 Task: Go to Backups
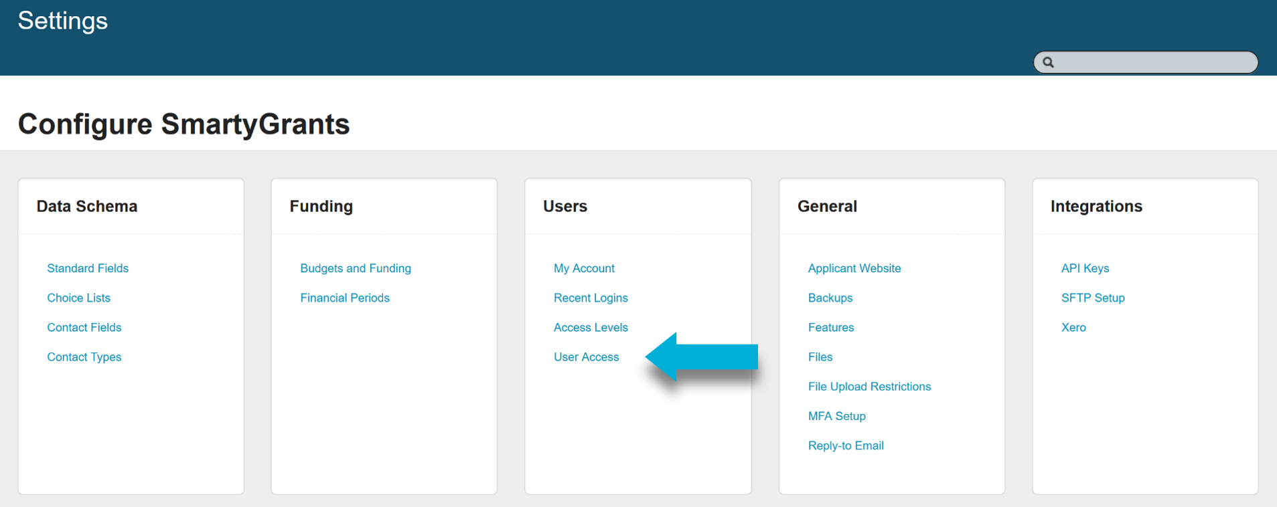pyautogui.click(x=830, y=298)
